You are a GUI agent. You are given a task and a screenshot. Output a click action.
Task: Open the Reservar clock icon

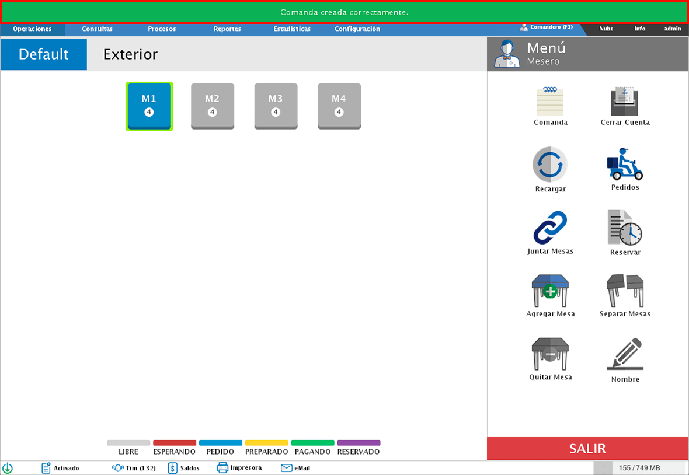pos(624,228)
